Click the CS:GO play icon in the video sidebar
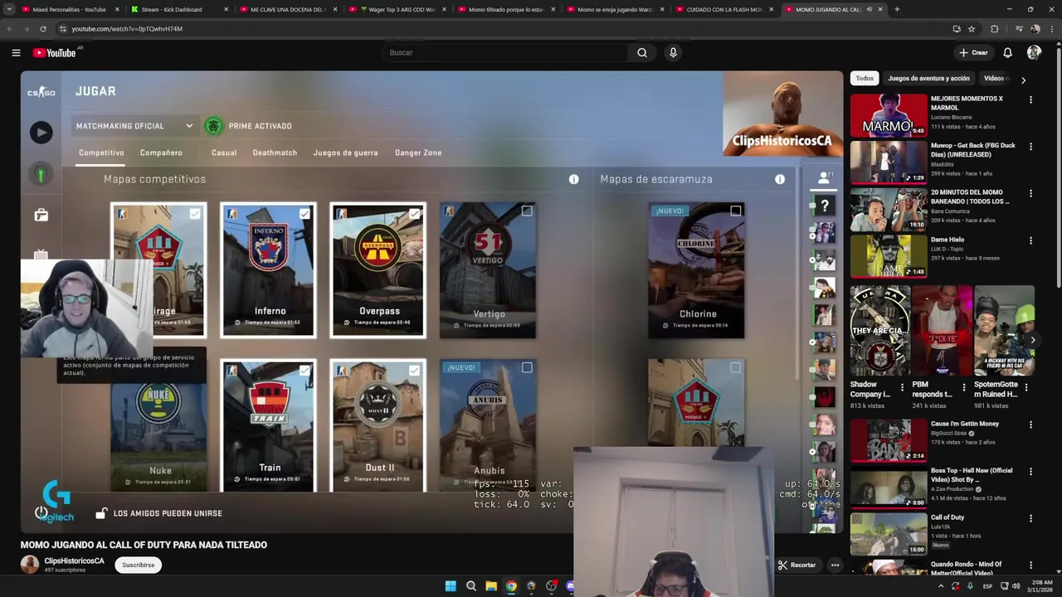 tap(41, 132)
